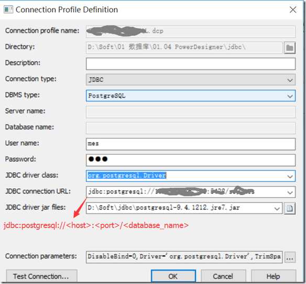Confirm with the OK button

click(x=173, y=276)
